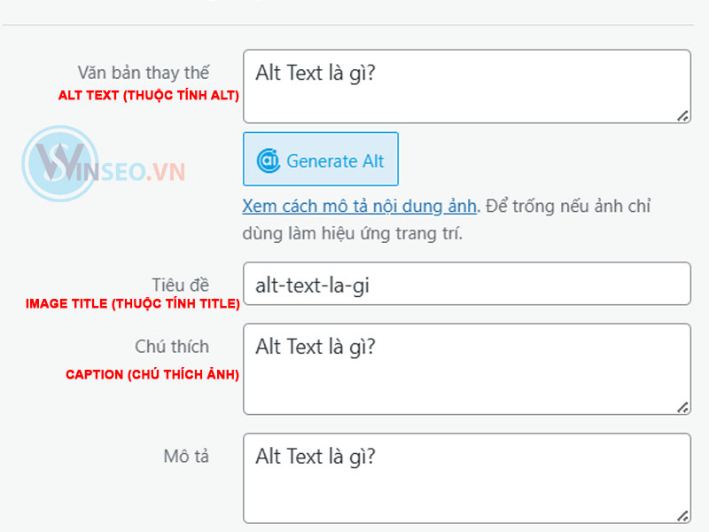Open the link Xem cách mô tả nội dung ảnh
709x532 pixels.
point(357,205)
